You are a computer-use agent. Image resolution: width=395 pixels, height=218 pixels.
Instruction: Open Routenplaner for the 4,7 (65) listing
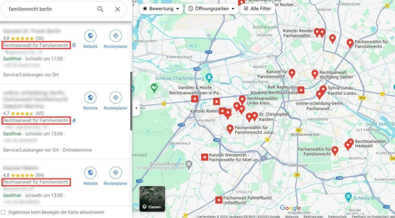pyautogui.click(x=116, y=100)
